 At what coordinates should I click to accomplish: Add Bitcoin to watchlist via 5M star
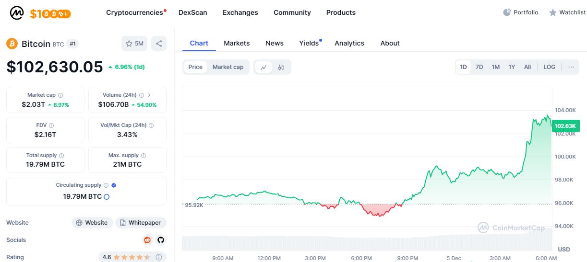(134, 44)
